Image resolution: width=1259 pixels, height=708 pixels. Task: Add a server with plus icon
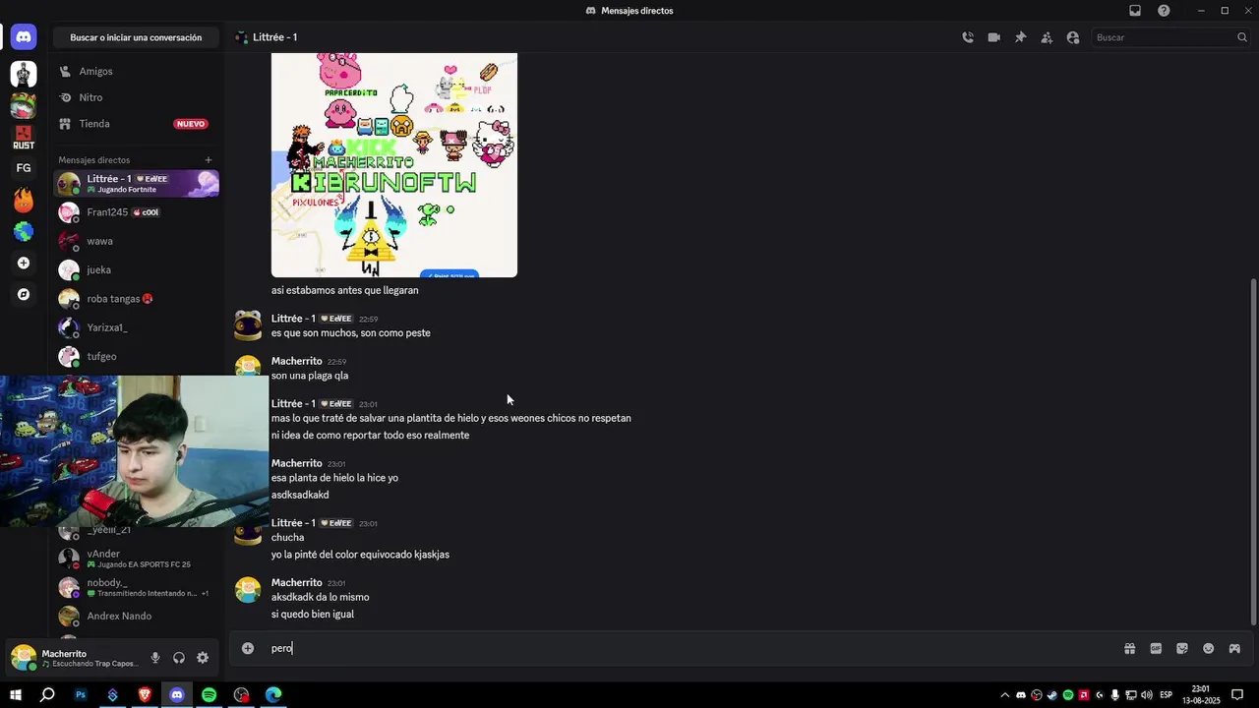[x=24, y=263]
